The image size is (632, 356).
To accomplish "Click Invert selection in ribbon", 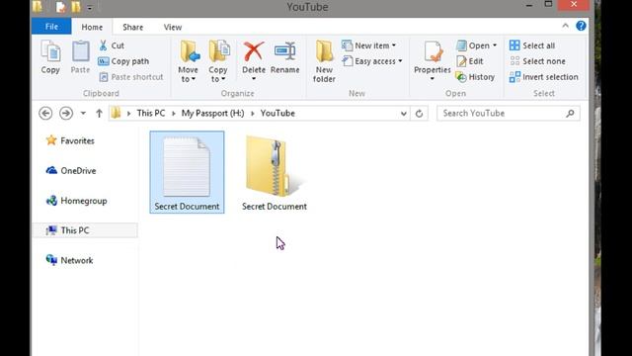I will coord(544,77).
